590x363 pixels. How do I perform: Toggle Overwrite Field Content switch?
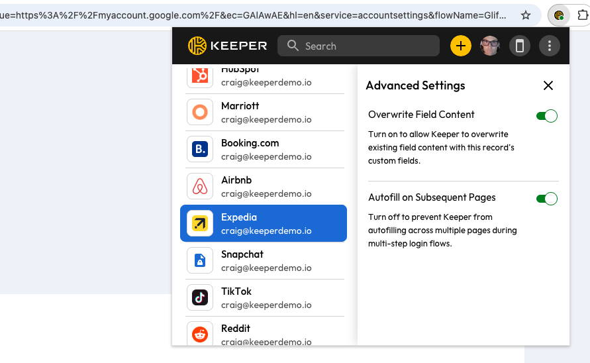pyautogui.click(x=546, y=116)
